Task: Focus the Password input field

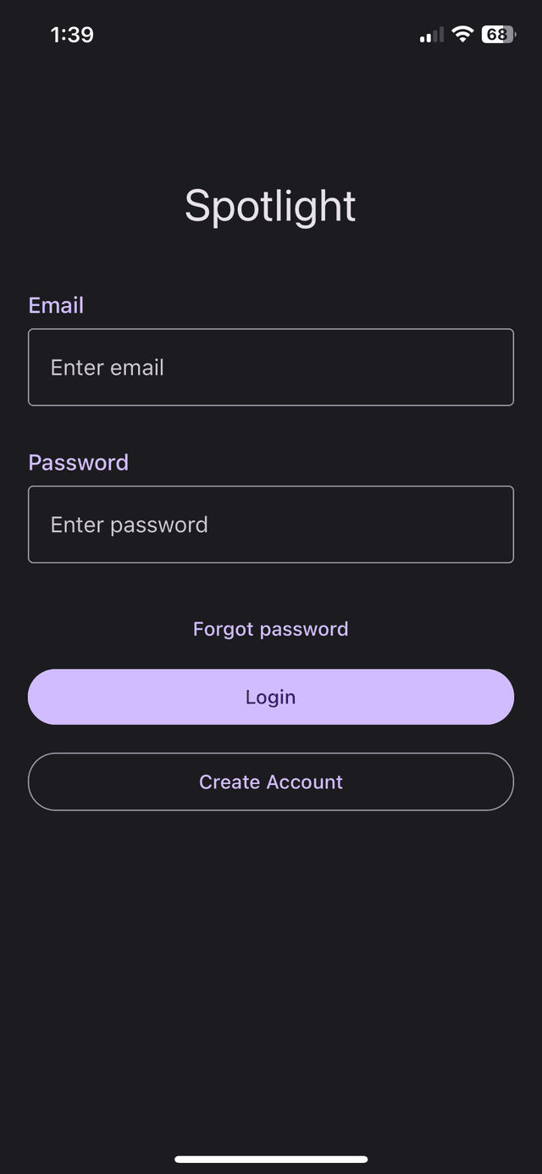Action: pos(271,524)
